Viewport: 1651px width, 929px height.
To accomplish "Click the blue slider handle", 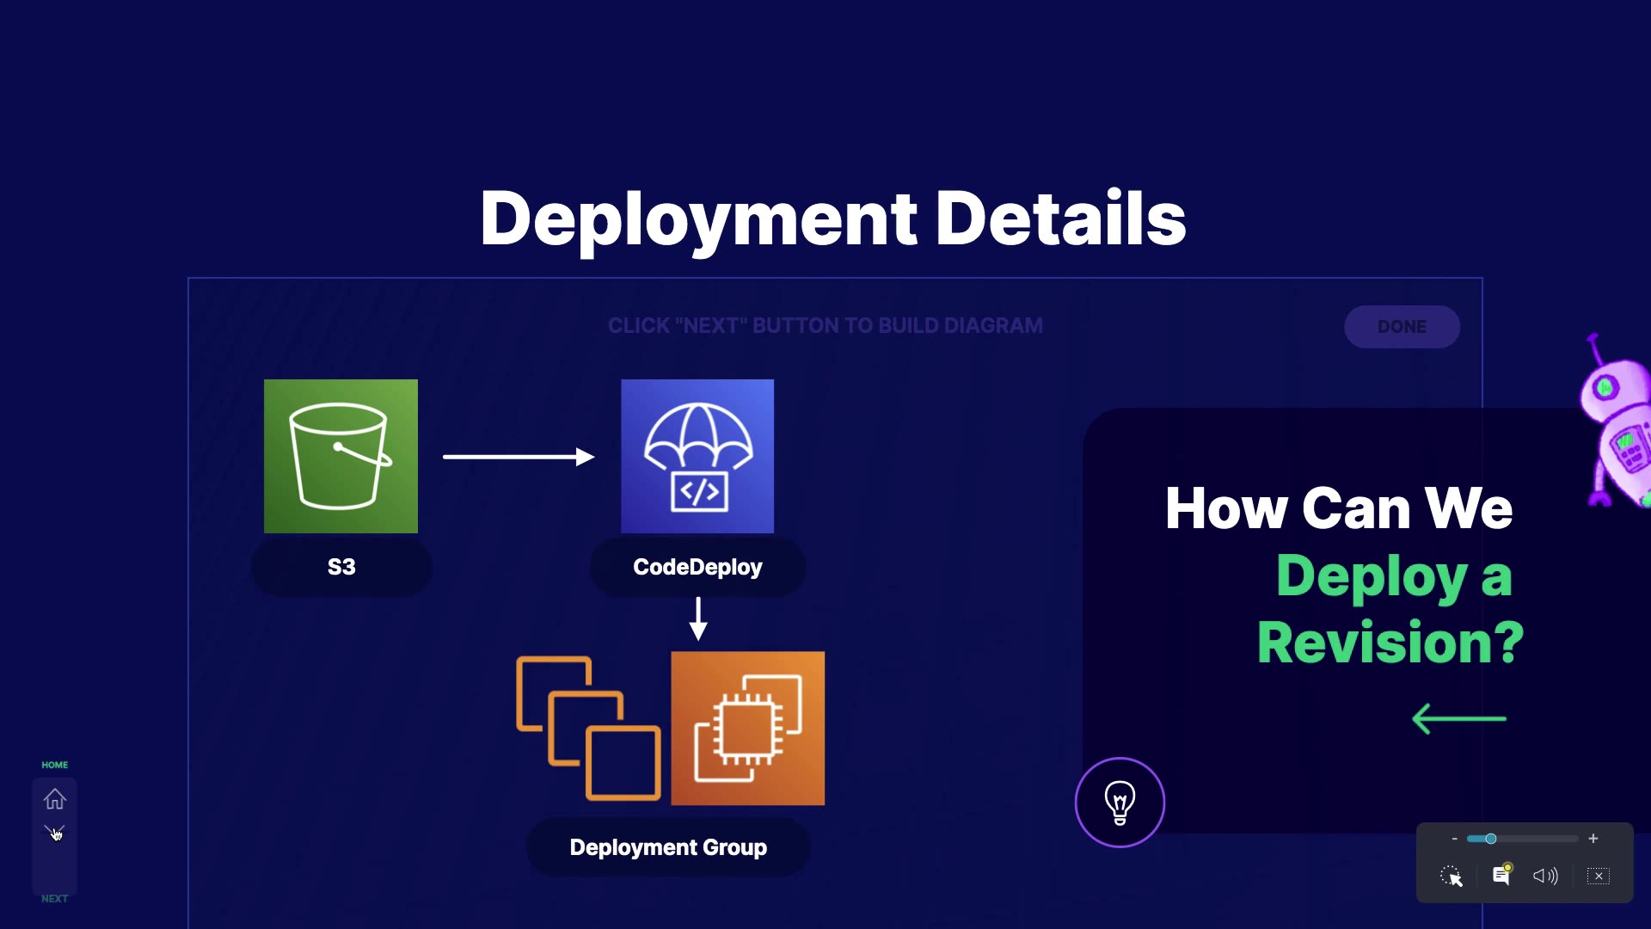I will point(1491,839).
